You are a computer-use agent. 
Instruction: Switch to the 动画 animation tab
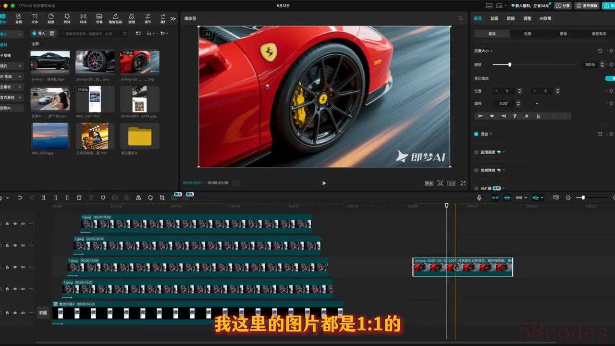click(x=494, y=18)
